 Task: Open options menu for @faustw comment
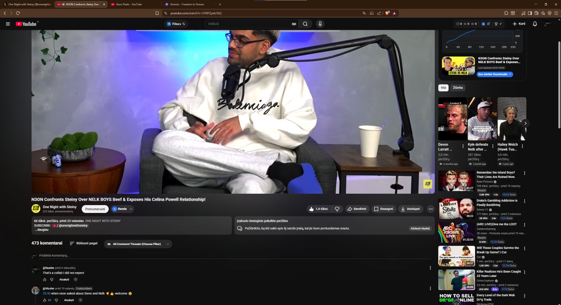[430, 268]
